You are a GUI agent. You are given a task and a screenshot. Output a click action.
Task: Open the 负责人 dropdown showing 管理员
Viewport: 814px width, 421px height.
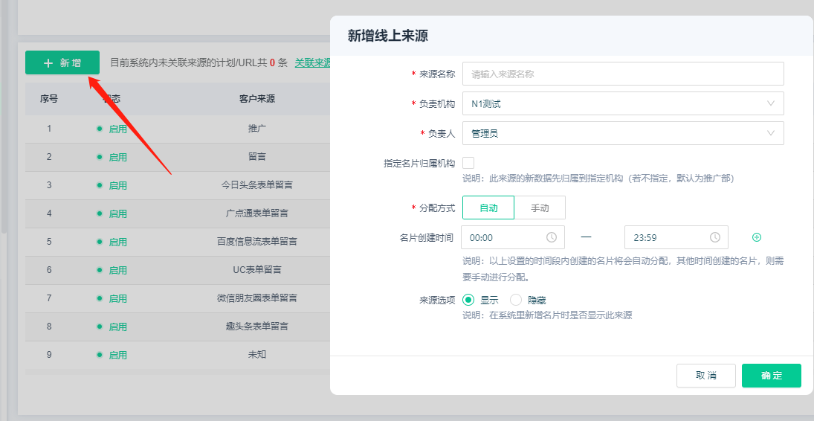622,133
